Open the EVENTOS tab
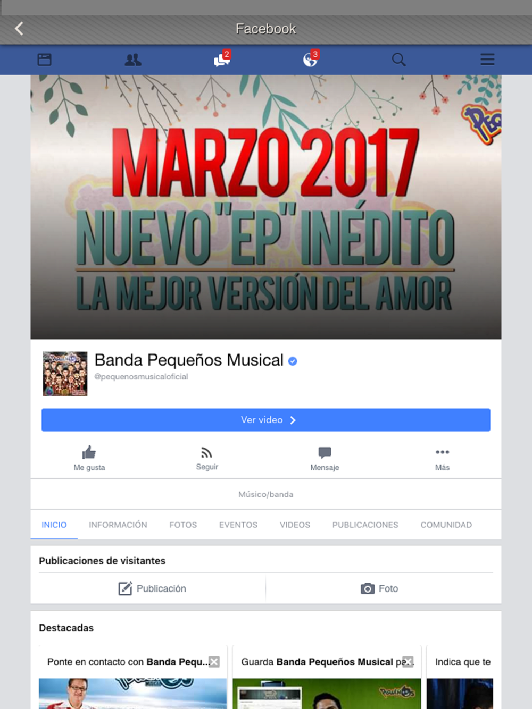Image resolution: width=532 pixels, height=709 pixels. click(238, 525)
